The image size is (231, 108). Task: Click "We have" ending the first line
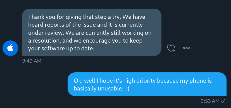pyautogui.click(x=134, y=17)
